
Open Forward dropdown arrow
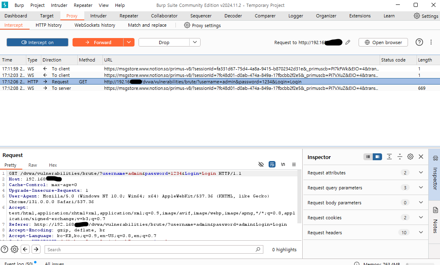129,42
